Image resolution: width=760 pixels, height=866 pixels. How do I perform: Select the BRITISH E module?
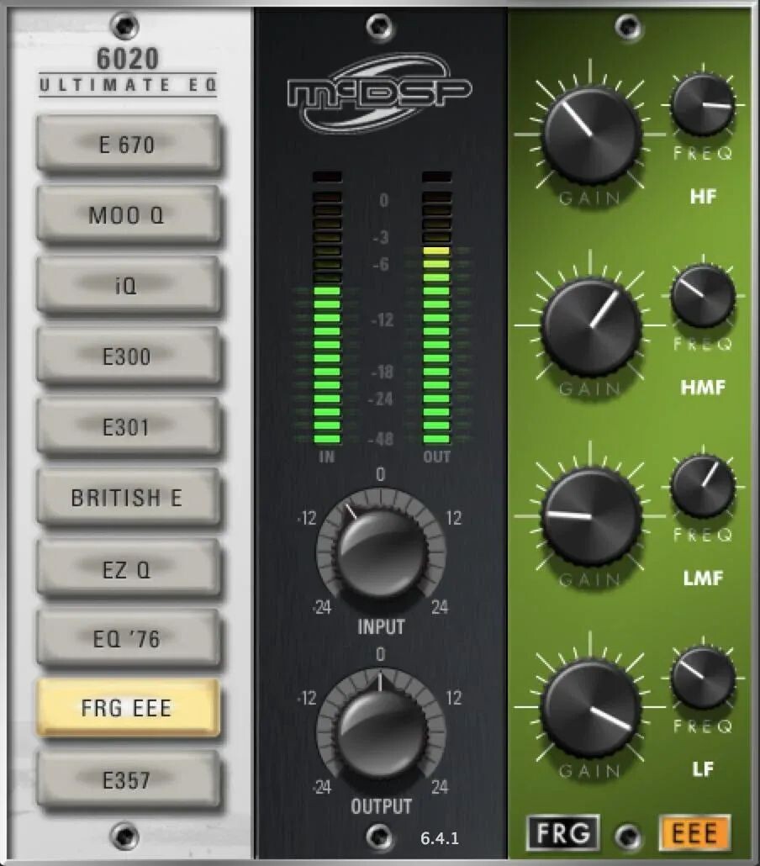[128, 498]
